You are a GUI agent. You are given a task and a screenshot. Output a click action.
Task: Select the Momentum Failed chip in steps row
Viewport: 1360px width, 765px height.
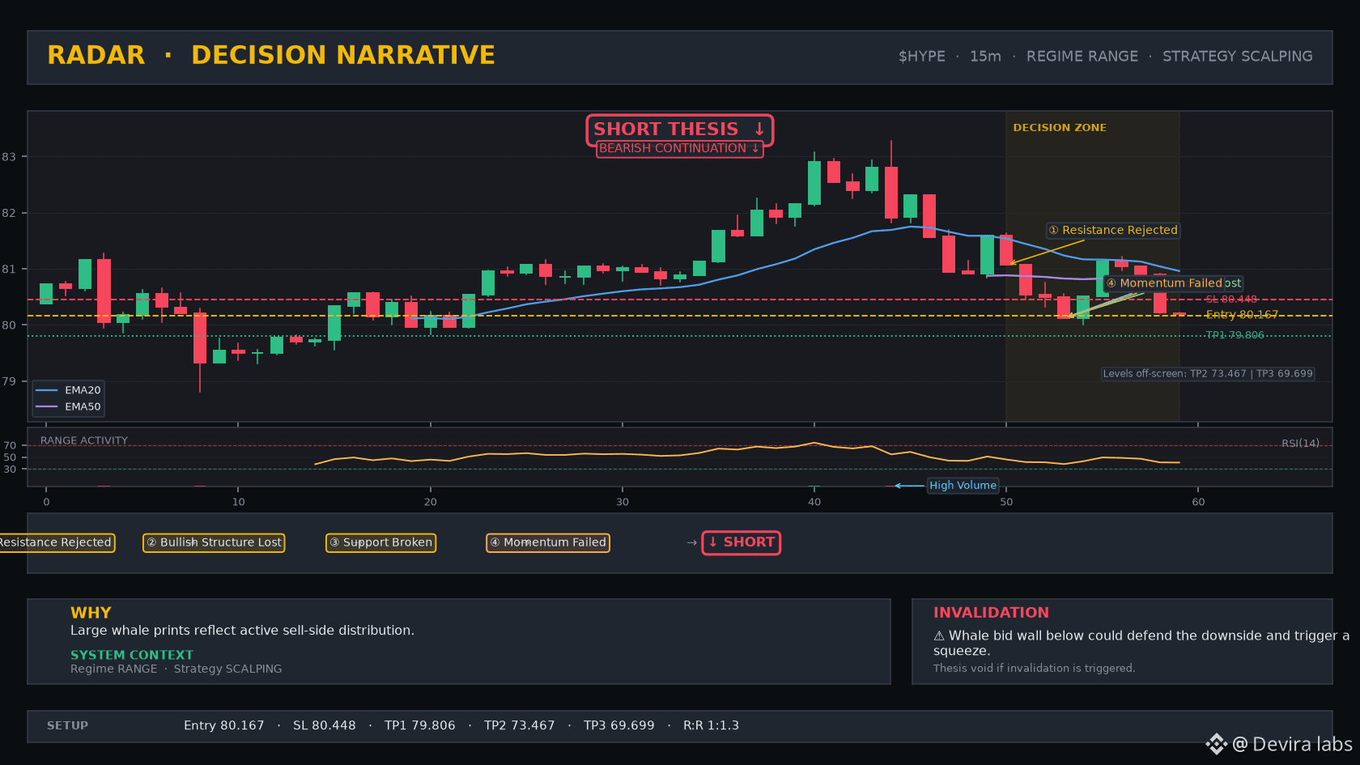pos(548,542)
